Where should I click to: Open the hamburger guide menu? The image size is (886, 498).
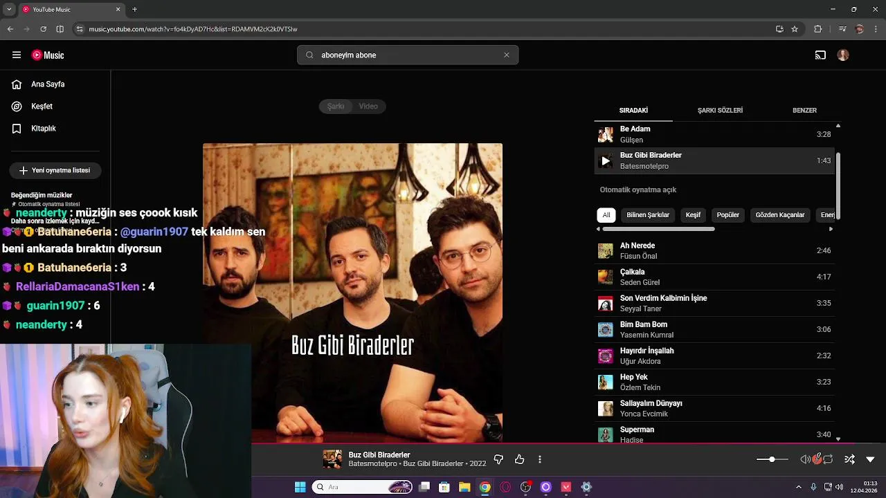17,55
